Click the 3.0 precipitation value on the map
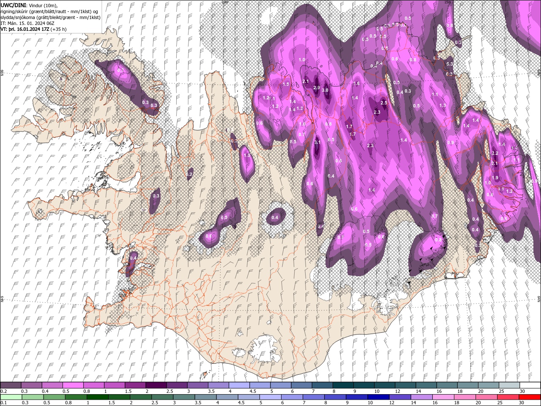 point(325,90)
